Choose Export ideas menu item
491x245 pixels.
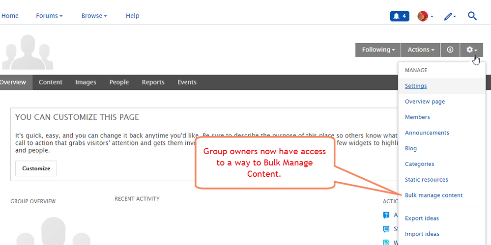tap(422, 218)
